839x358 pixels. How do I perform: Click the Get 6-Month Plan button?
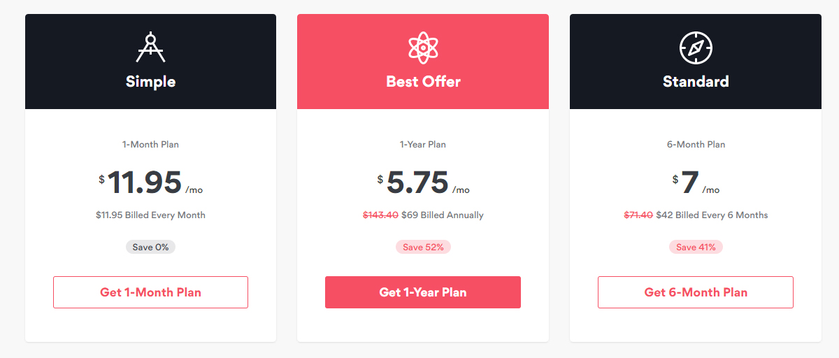pyautogui.click(x=696, y=292)
